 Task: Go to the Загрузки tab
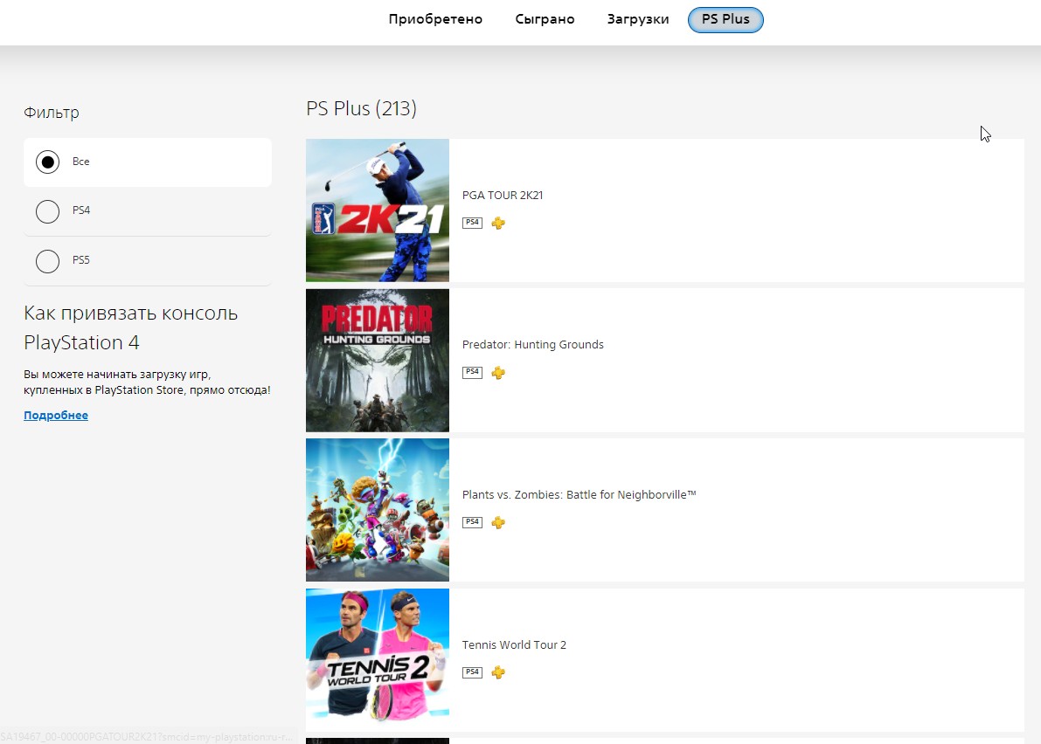pyautogui.click(x=638, y=19)
